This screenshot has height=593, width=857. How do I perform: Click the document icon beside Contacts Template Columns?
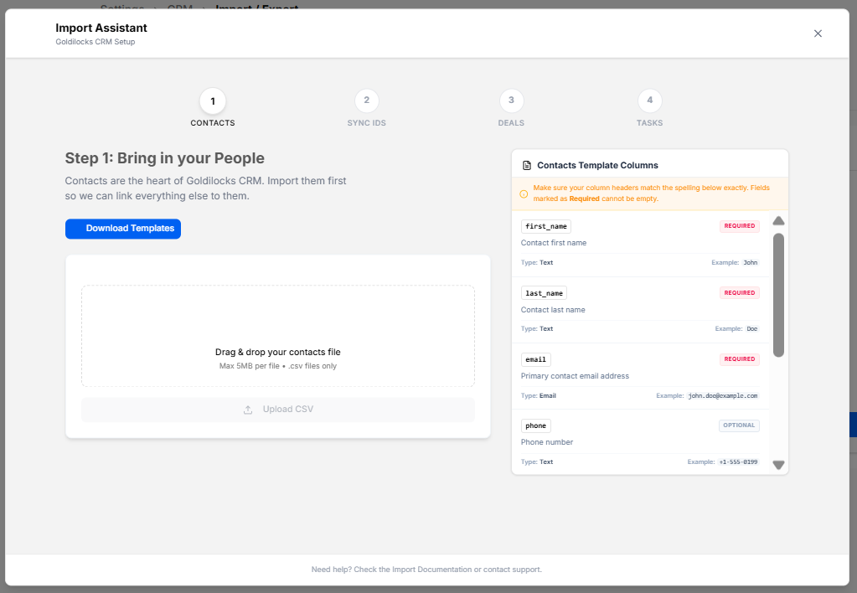click(x=527, y=166)
